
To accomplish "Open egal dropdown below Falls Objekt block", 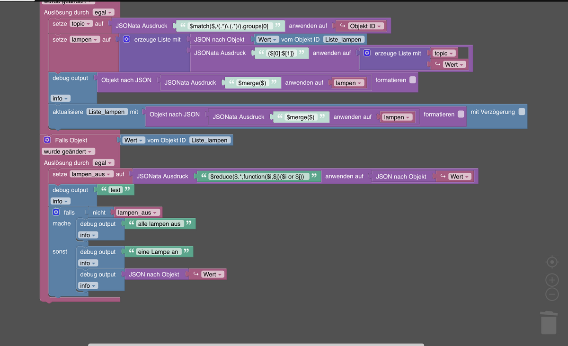I will 104,163.
